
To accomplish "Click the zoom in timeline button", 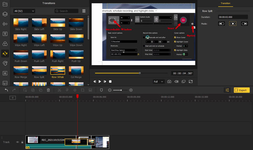I will coord(131,90).
